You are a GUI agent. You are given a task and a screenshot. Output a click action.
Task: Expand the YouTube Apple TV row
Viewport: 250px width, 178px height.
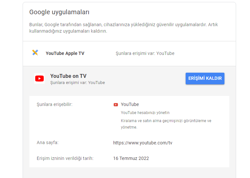[x=129, y=54]
